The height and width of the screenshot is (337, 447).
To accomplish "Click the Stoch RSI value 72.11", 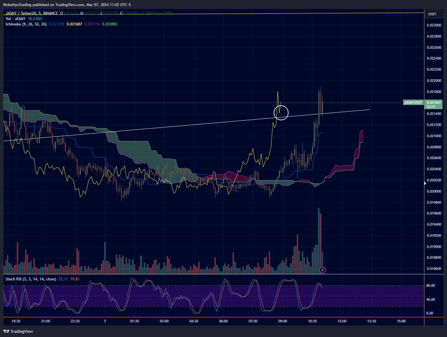I will pos(63,279).
